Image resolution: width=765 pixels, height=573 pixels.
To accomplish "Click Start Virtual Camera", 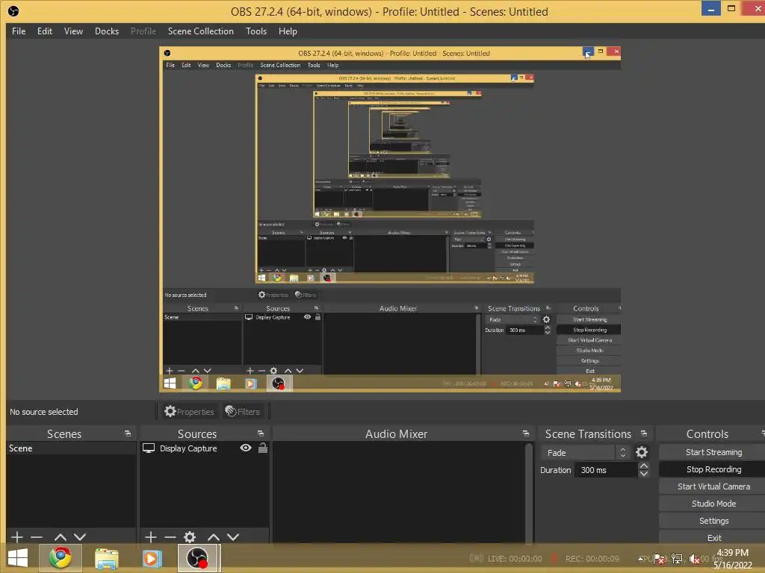I will 713,486.
